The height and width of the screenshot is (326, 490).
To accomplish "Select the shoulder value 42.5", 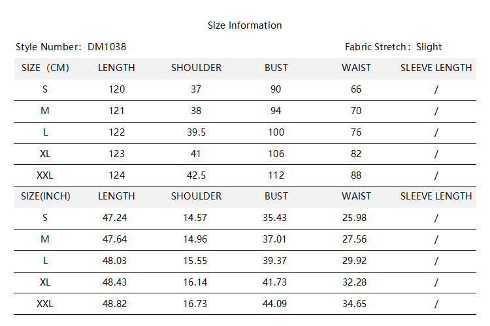I will [196, 175].
